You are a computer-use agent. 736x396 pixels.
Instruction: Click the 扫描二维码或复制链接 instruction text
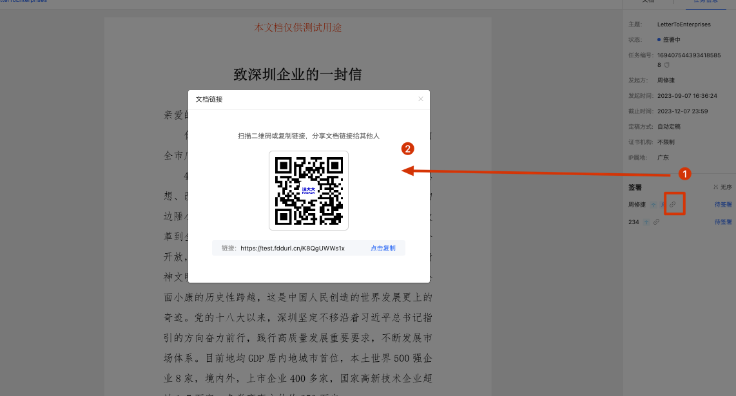[x=309, y=136]
